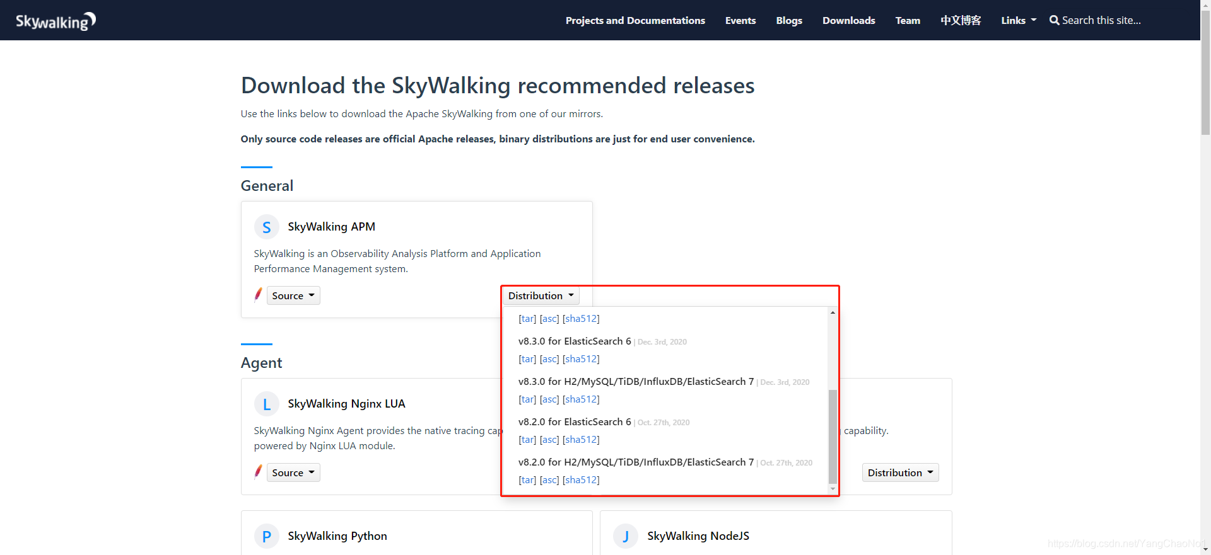Click the search magnifier icon
Viewport: 1211px width, 555px height.
click(x=1054, y=20)
